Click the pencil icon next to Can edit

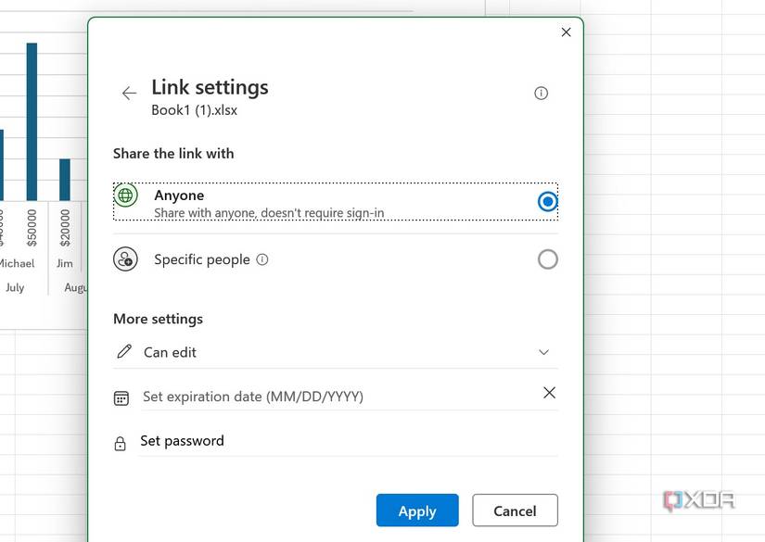(121, 352)
